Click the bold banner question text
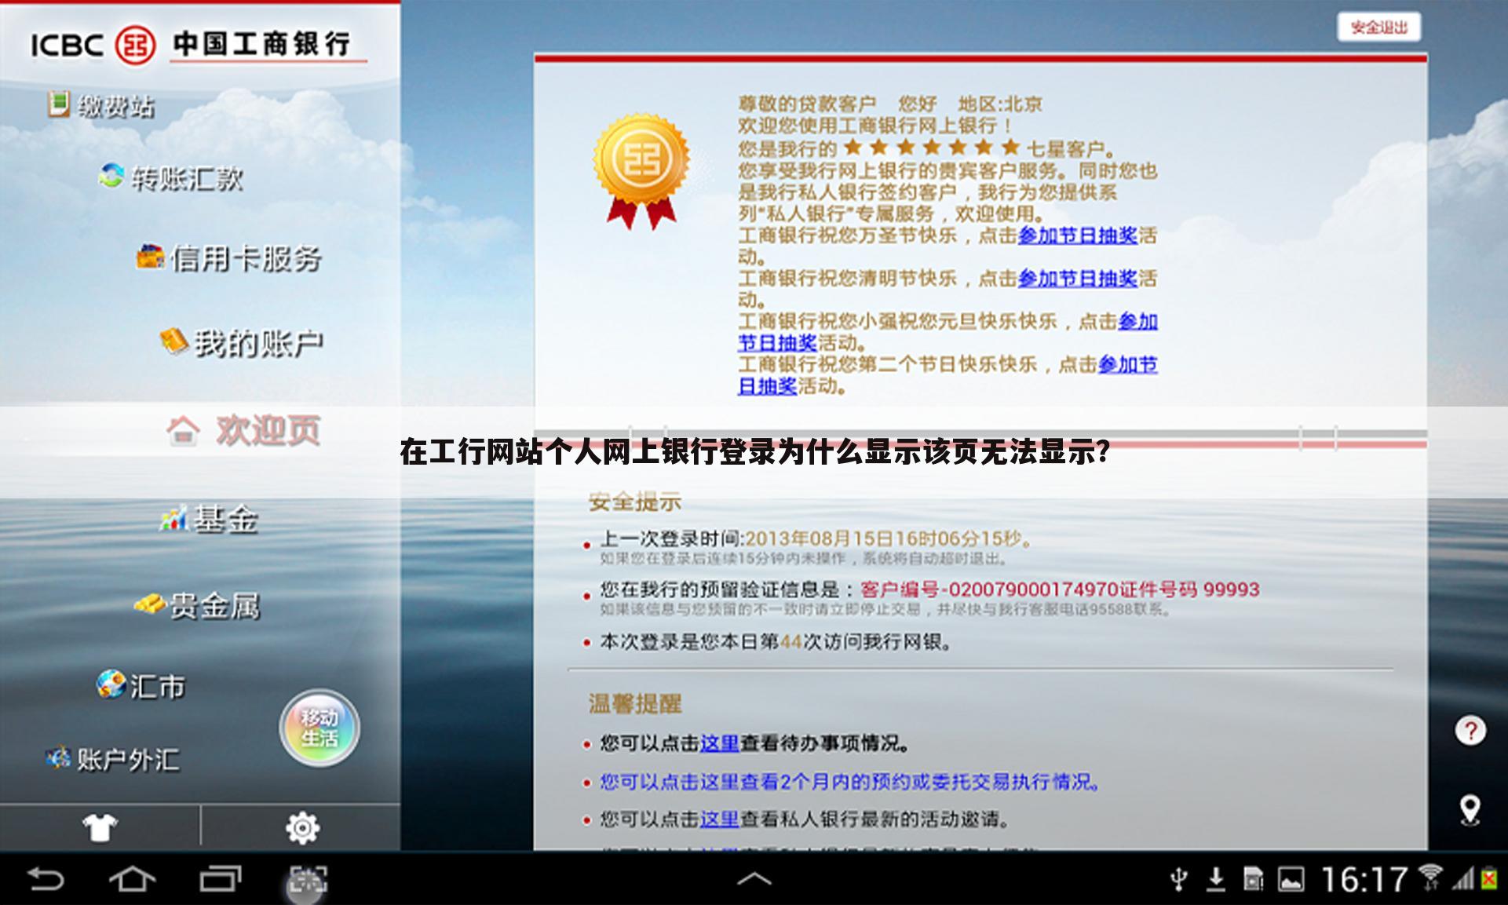 754,452
